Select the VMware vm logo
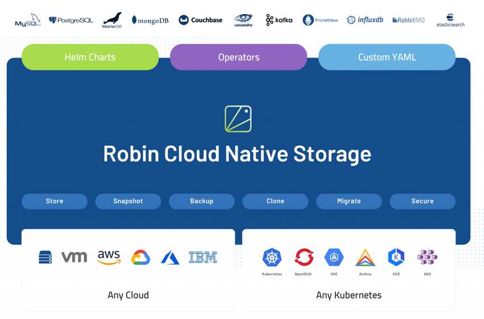The height and width of the screenshot is (319, 484). pos(74,257)
